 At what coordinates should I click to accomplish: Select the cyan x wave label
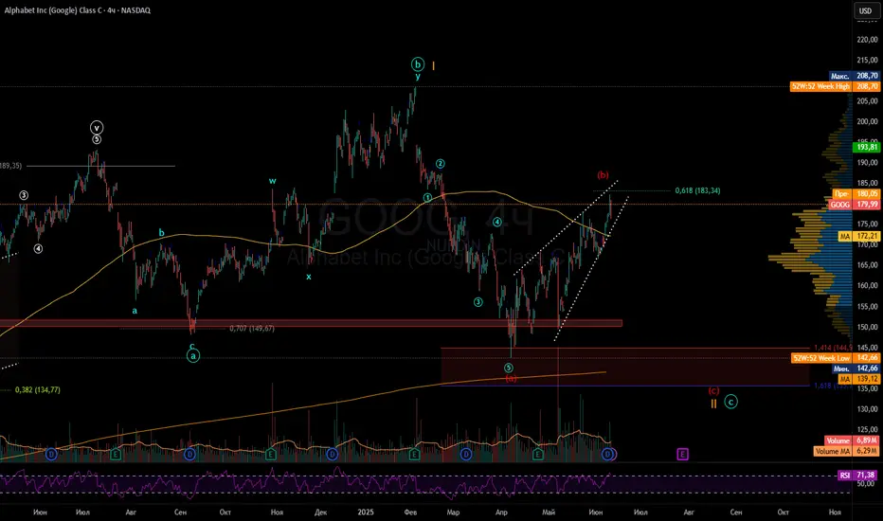click(309, 277)
